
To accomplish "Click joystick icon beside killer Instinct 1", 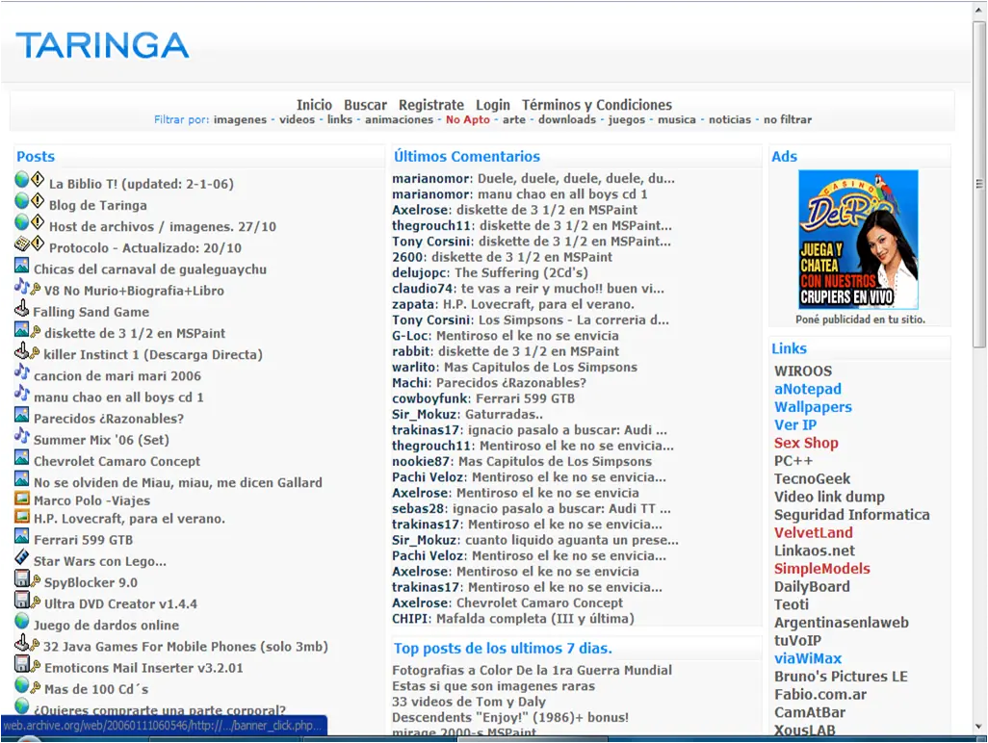I will click(22, 351).
